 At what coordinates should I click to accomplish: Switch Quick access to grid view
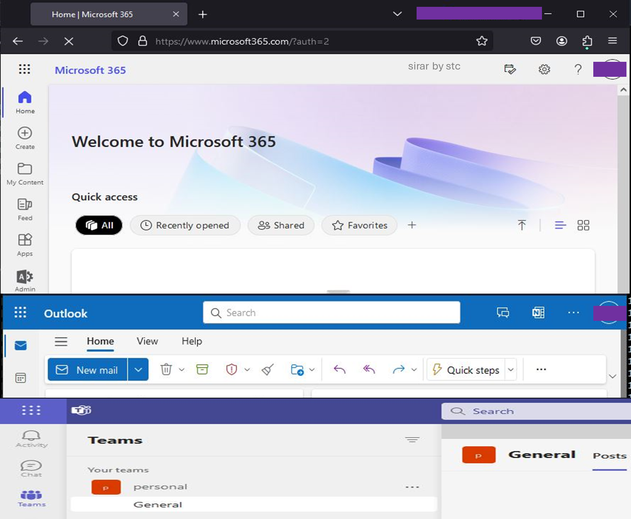click(583, 225)
